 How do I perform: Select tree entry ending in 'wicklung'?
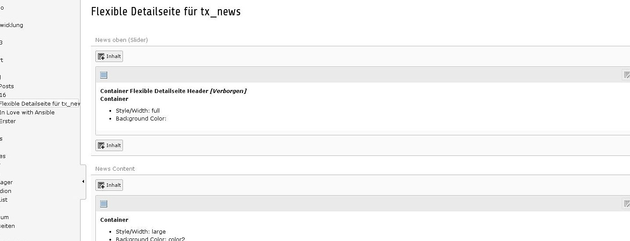click(x=12, y=25)
